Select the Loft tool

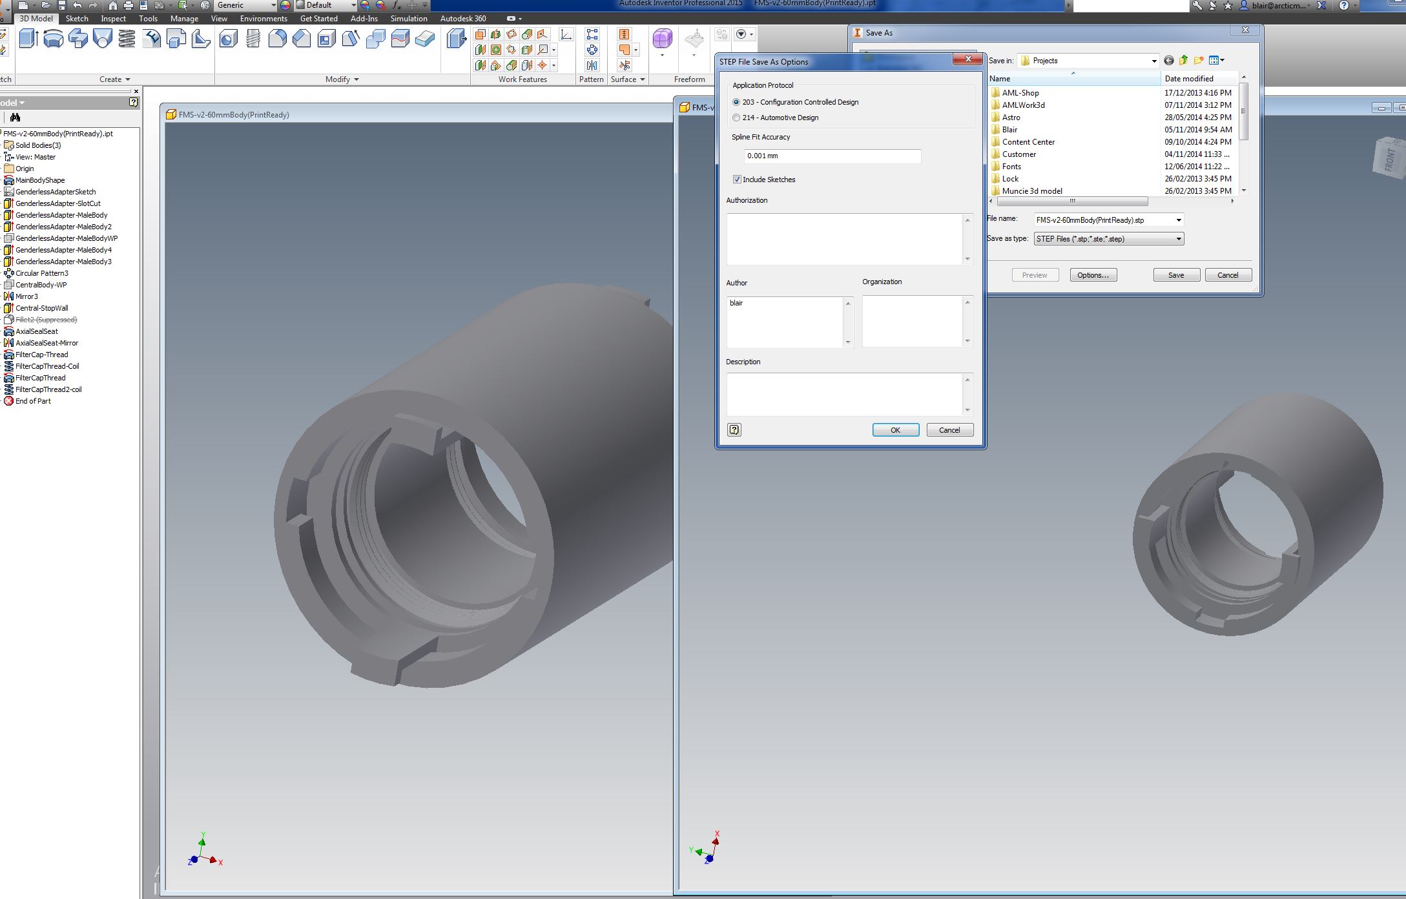tap(102, 39)
